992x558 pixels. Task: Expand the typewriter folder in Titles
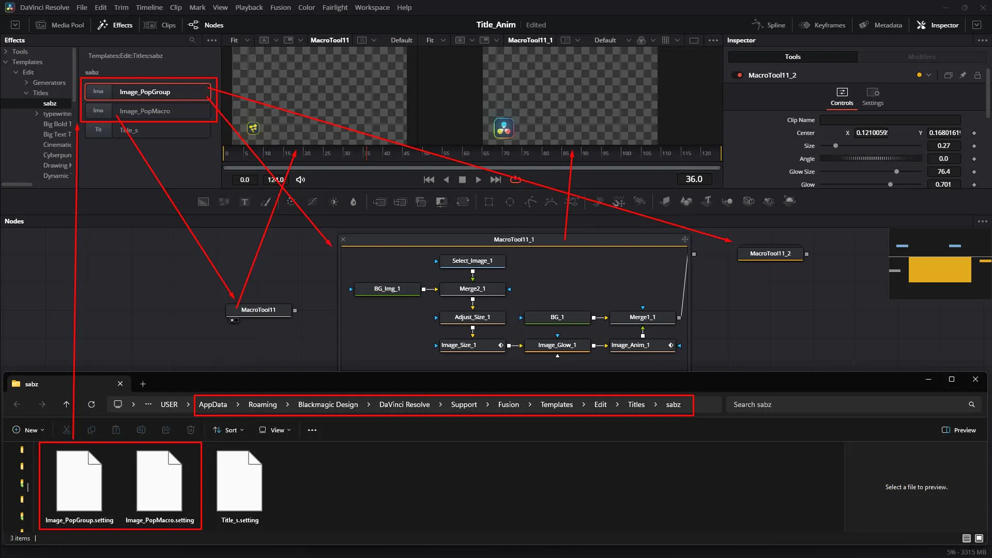(37, 114)
